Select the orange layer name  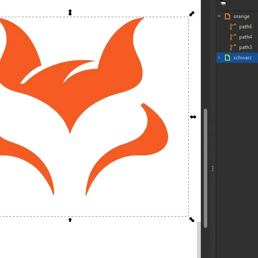coord(241,17)
